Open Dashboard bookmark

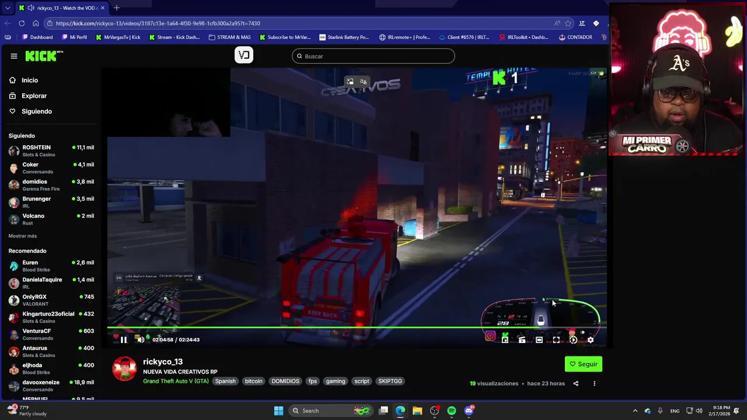37,37
